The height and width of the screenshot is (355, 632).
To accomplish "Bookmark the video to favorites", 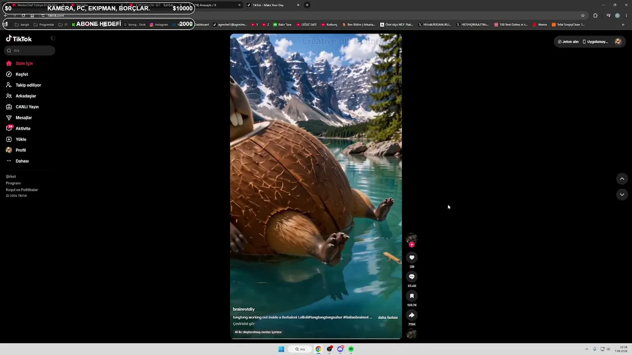I will pyautogui.click(x=412, y=296).
